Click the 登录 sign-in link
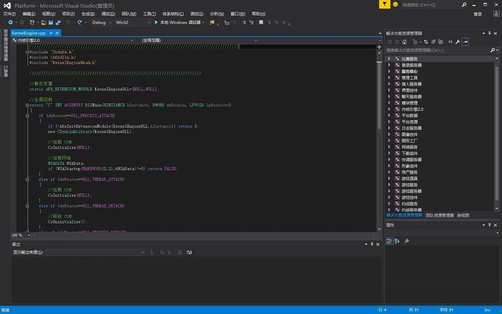 click(477, 14)
